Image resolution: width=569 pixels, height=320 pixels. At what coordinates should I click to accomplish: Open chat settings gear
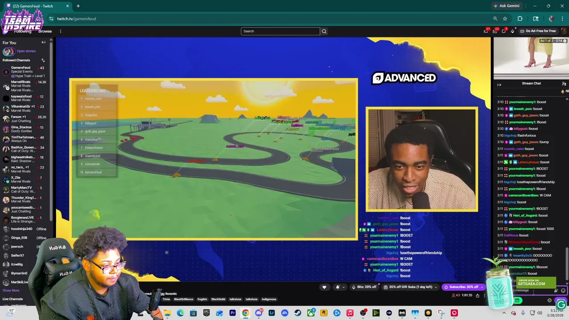click(549, 300)
